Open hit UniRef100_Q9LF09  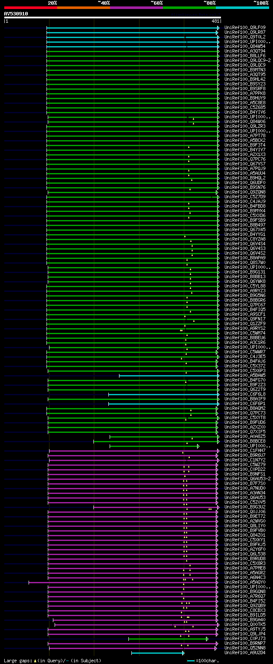coord(245,27)
